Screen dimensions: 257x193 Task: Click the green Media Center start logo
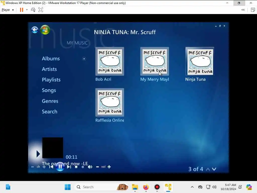click(x=45, y=30)
